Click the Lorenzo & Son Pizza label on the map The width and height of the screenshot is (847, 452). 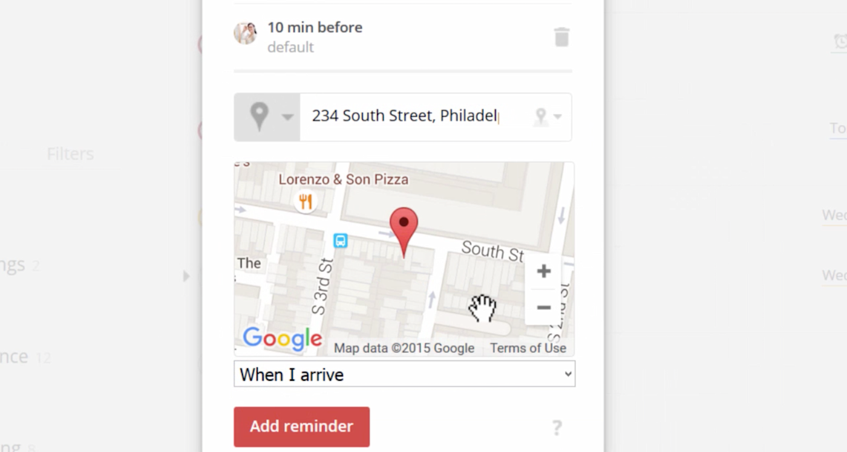343,179
